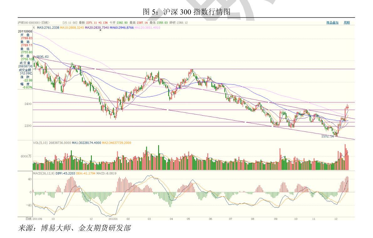Open the 商品叠加 overlay link
373x238 pixels.
(332, 23)
